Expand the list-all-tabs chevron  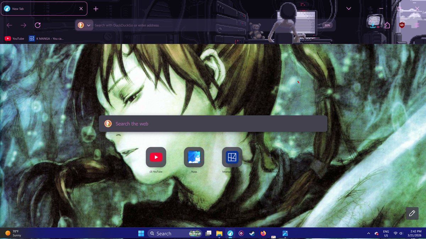tap(349, 9)
